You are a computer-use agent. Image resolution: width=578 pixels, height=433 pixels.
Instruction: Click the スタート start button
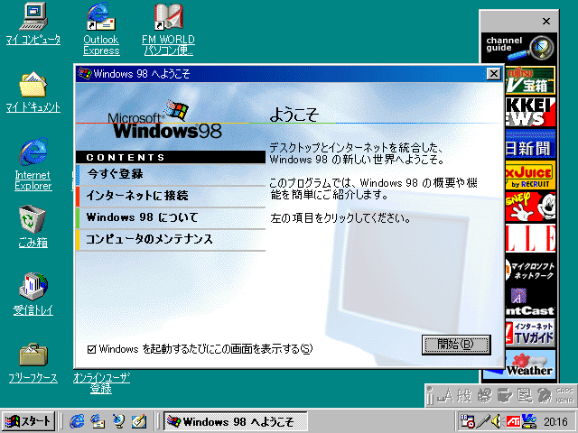click(28, 421)
